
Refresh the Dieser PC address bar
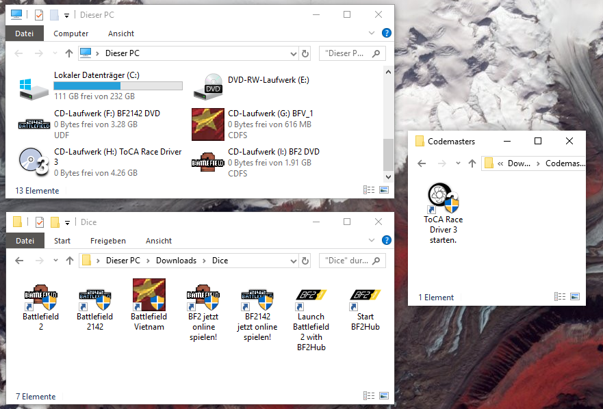tap(305, 53)
